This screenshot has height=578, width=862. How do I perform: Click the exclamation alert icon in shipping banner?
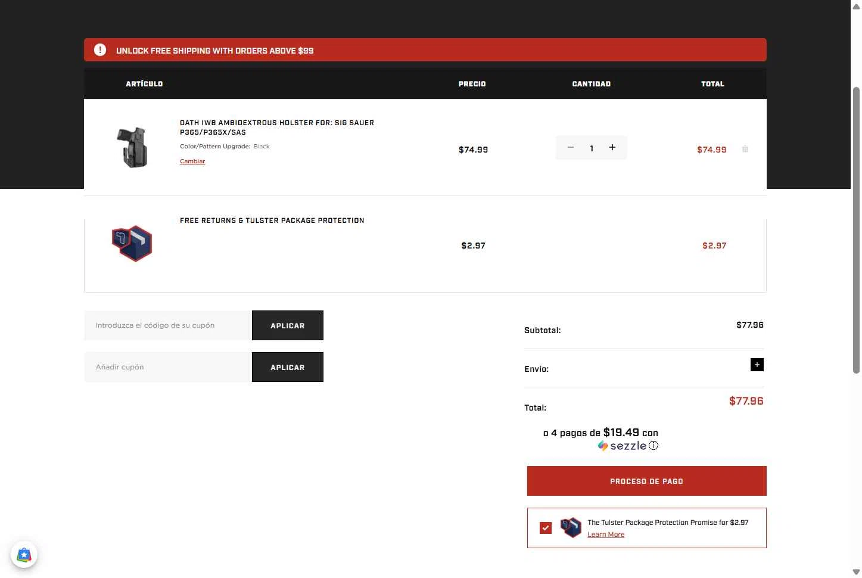click(x=100, y=50)
